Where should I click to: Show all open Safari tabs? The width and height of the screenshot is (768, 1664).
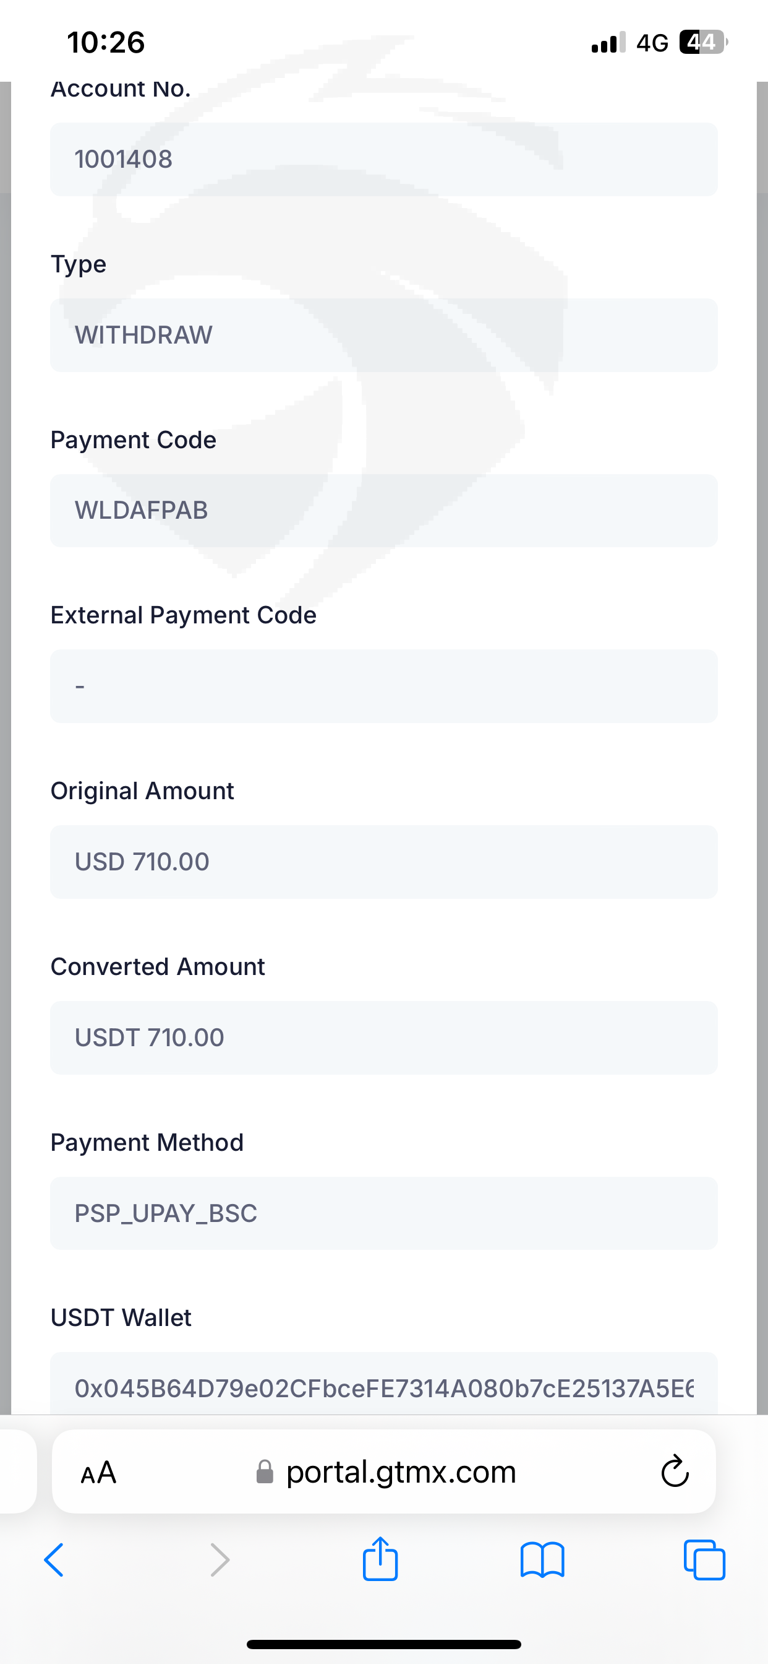pos(704,1559)
